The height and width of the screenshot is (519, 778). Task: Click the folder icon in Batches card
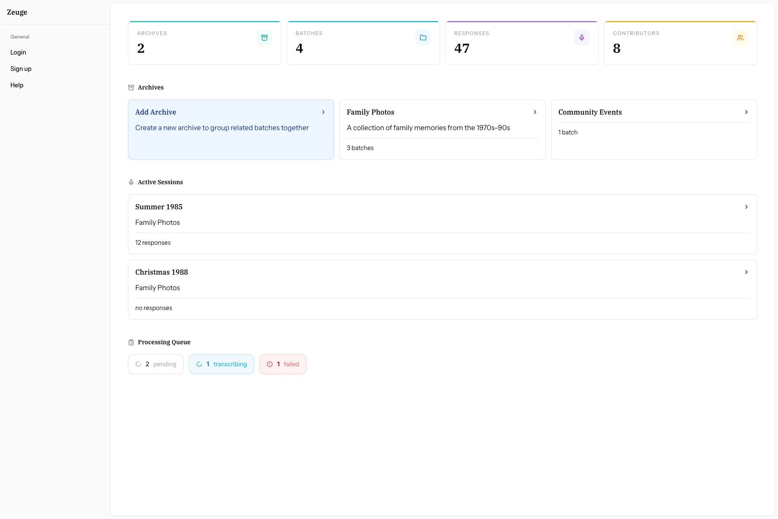423,38
